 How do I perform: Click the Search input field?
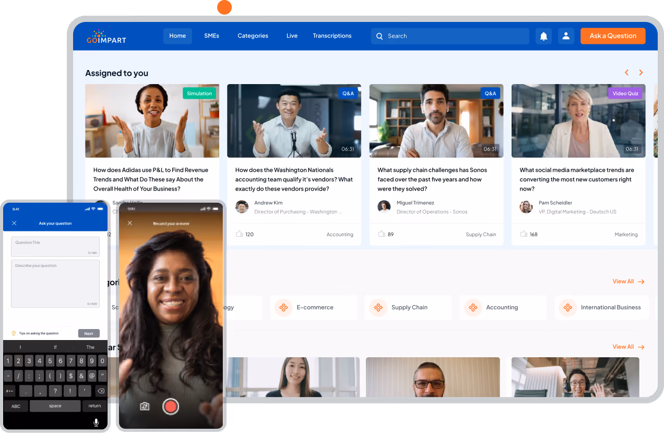pyautogui.click(x=450, y=36)
